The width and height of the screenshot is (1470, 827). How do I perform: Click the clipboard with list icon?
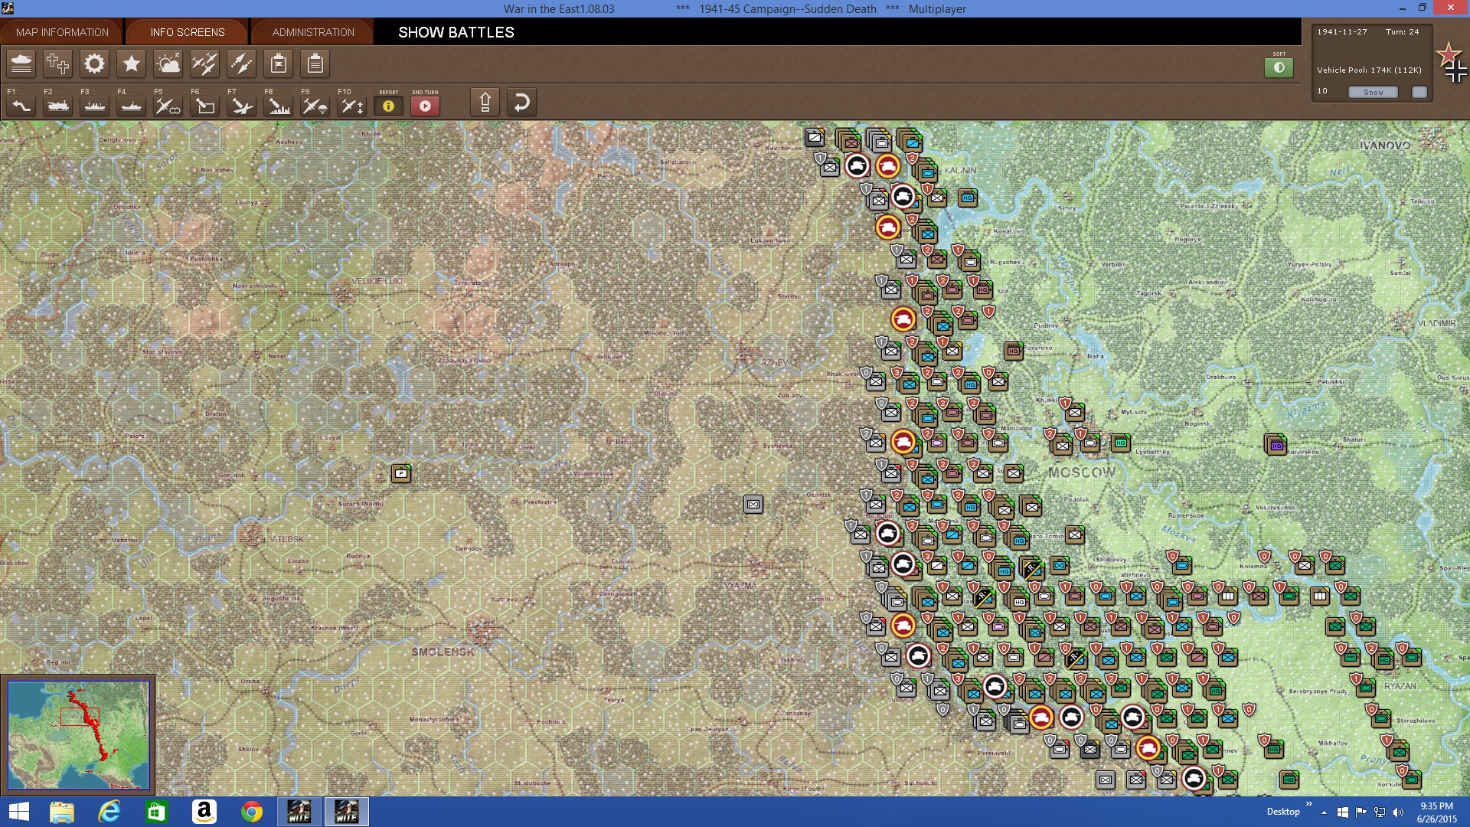315,64
